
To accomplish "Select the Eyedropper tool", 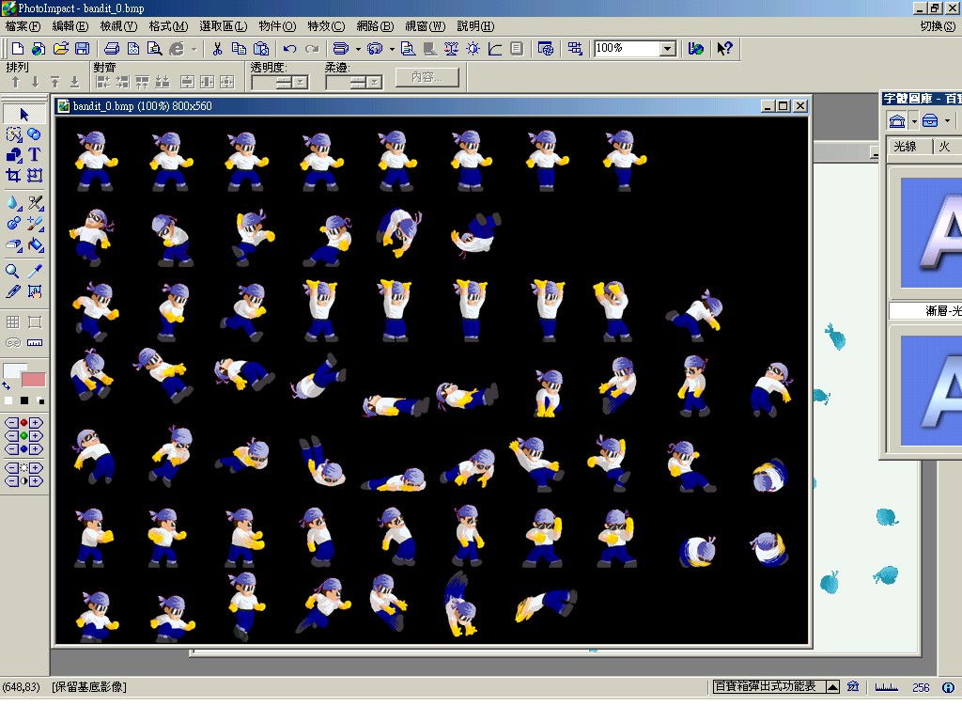I will [x=35, y=271].
